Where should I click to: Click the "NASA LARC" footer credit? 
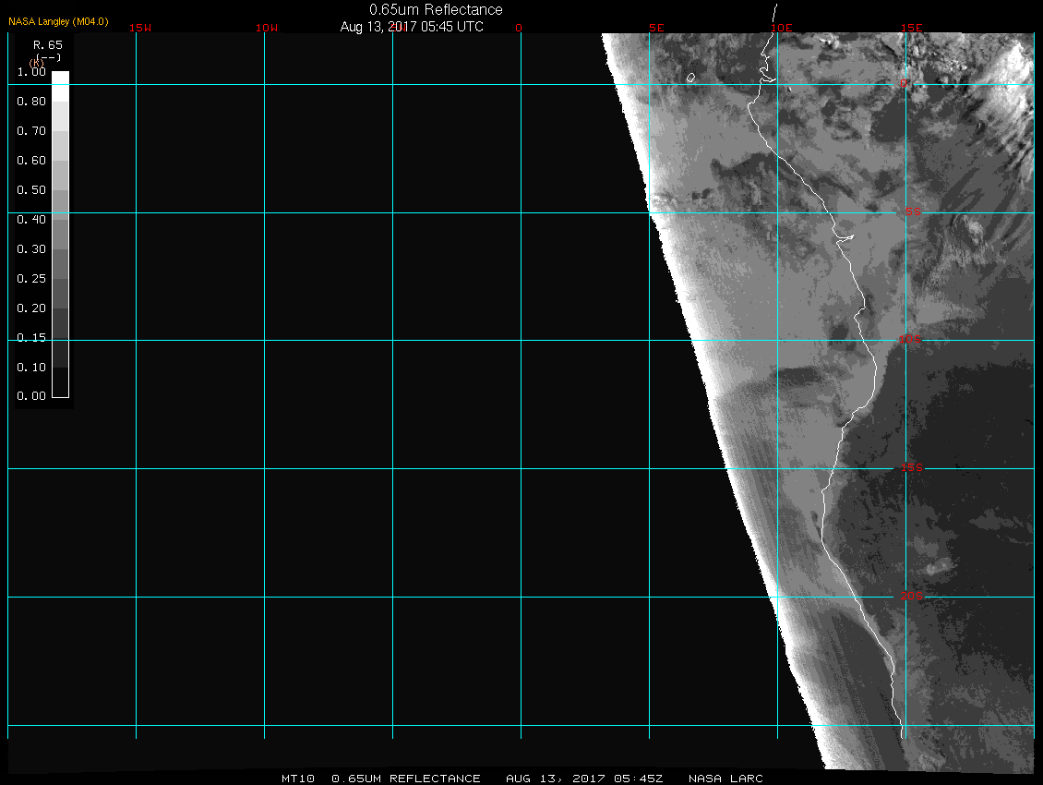pos(725,779)
